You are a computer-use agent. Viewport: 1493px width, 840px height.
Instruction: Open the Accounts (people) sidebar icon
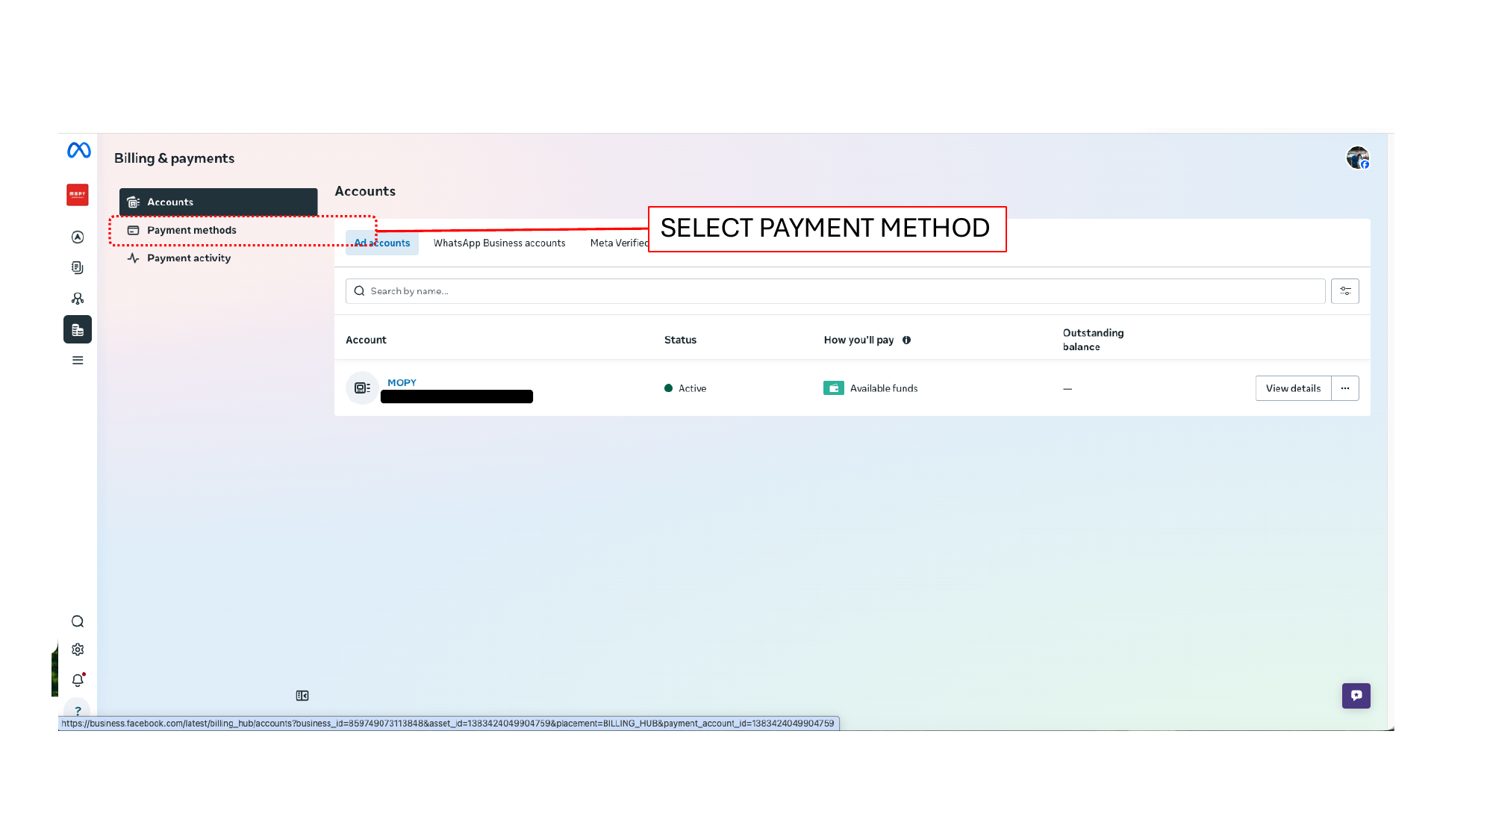coord(78,298)
